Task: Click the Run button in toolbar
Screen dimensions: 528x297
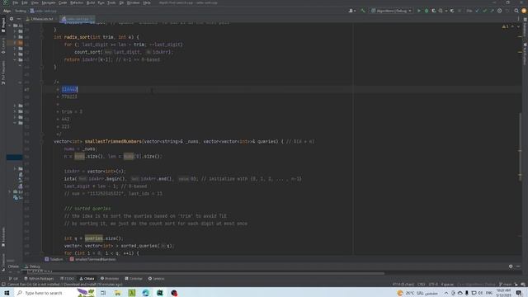Action: (419, 11)
